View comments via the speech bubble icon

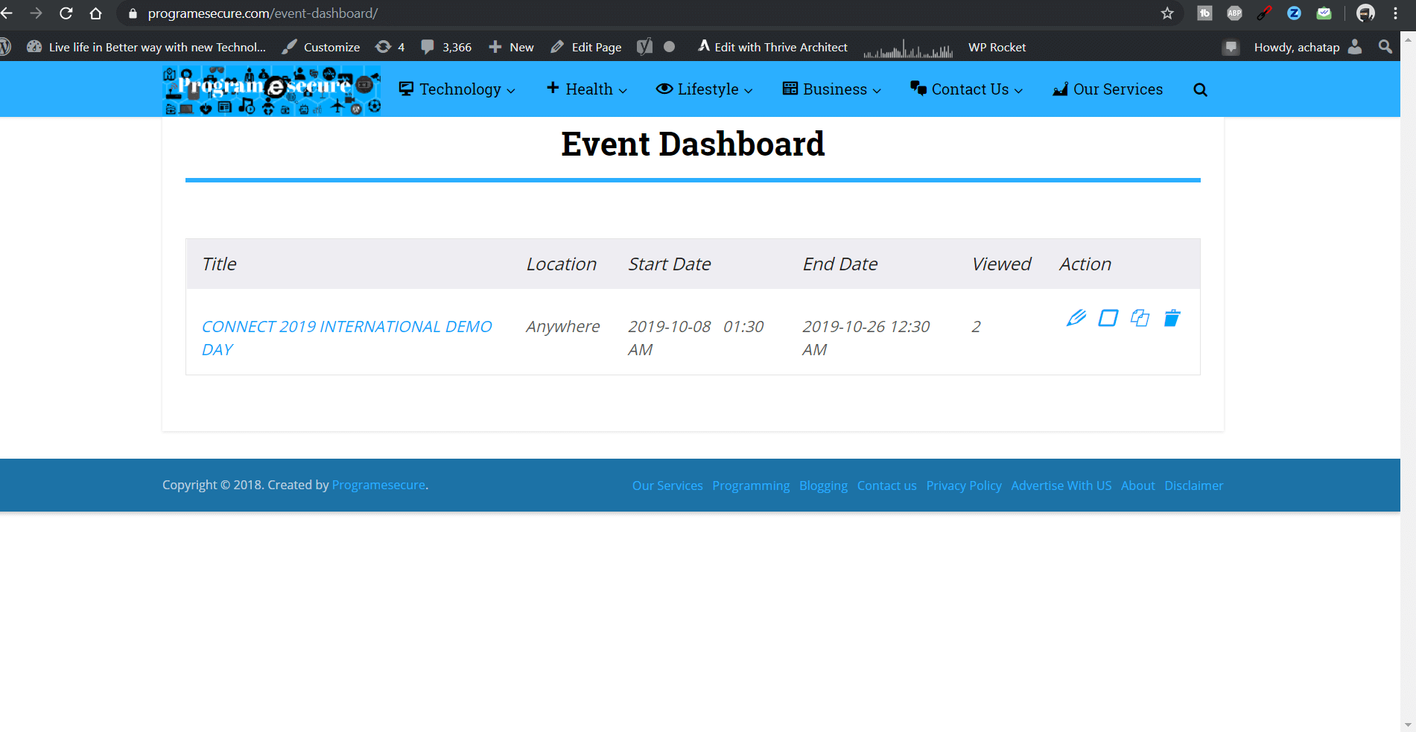tap(427, 46)
